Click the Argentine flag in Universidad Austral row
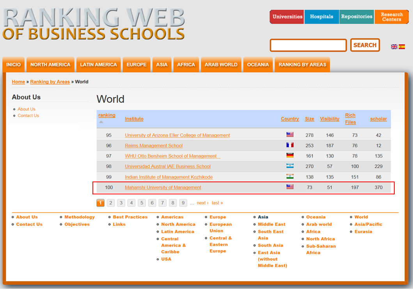 (x=290, y=166)
